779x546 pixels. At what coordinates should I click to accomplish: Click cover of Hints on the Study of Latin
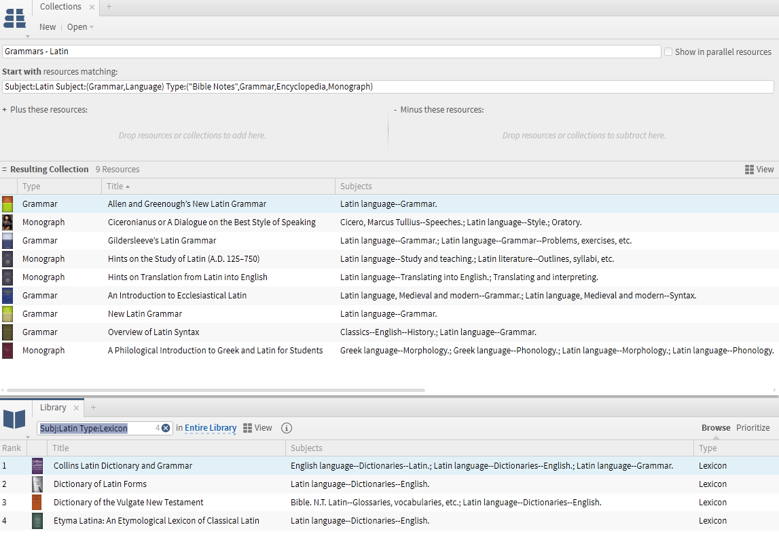[7, 259]
